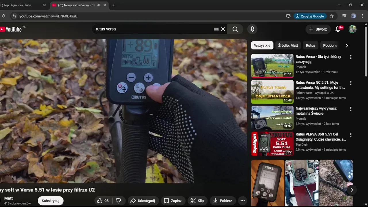The image size is (368, 207).
Task: Show next filter chips with arrow
Action: 347,45
